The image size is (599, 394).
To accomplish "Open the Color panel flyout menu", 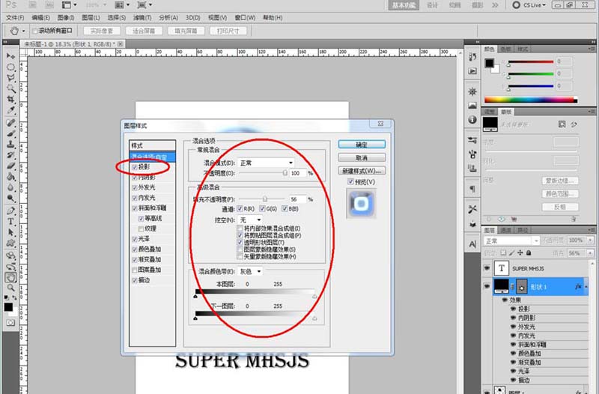I will pyautogui.click(x=592, y=49).
